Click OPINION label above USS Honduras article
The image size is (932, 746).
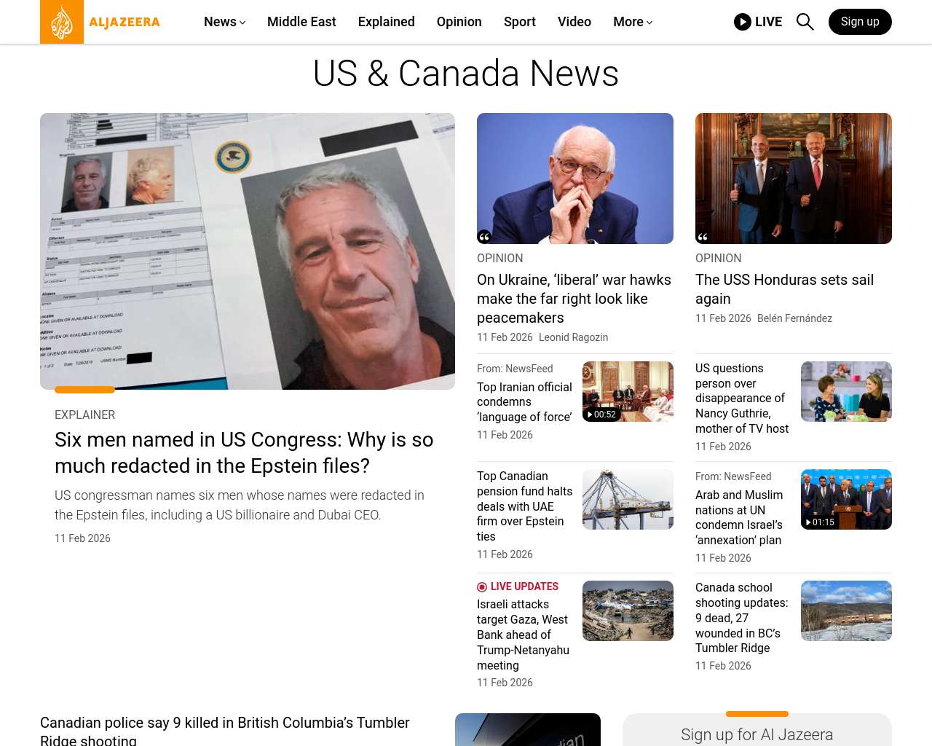[x=718, y=258]
